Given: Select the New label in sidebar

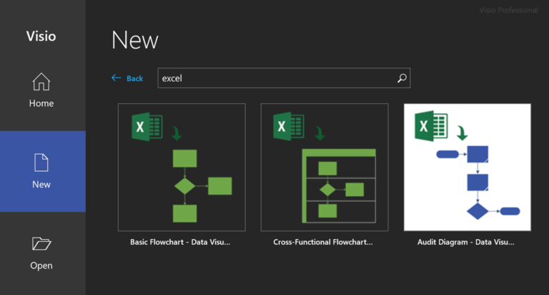Looking at the screenshot, I should tap(41, 184).
